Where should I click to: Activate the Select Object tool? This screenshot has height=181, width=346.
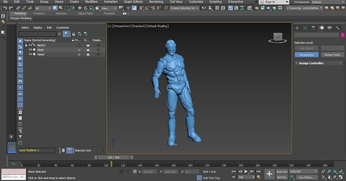tap(55, 8)
